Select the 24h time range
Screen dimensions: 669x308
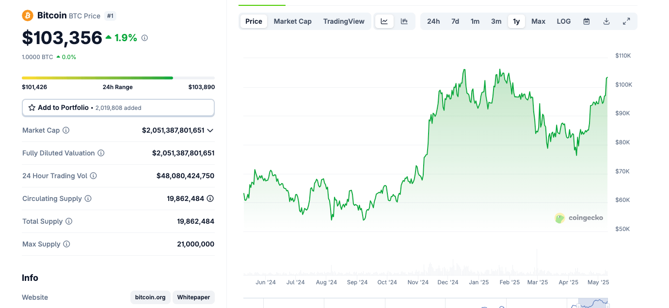pos(433,21)
